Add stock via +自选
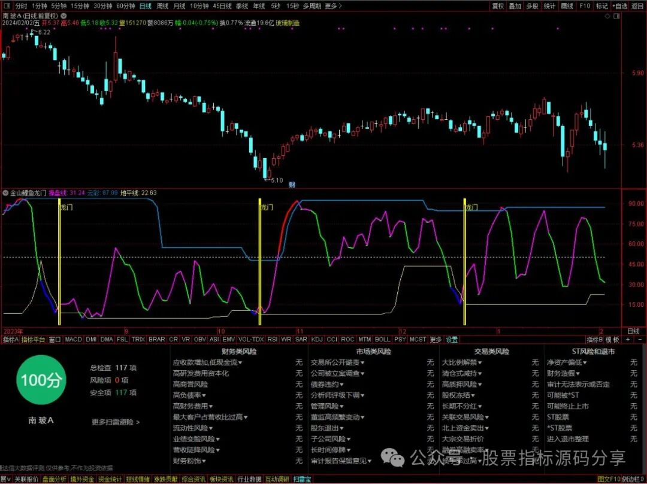 point(620,6)
